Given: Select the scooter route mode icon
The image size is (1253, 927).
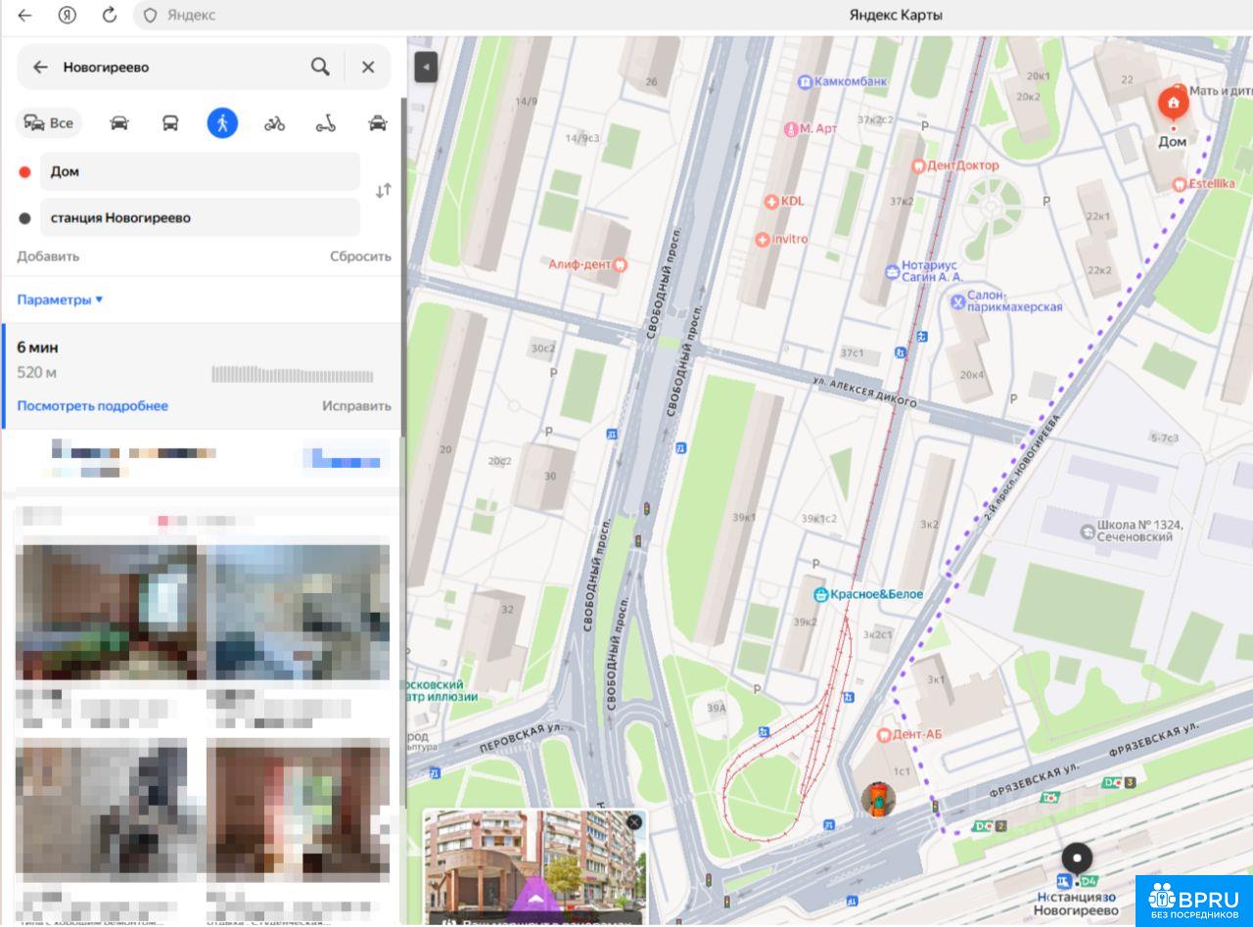Looking at the screenshot, I should 326,123.
